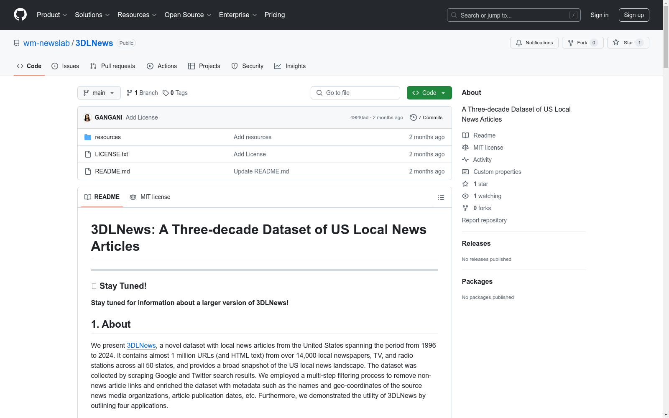Click GANGANI author avatar
The width and height of the screenshot is (669, 418).
pyautogui.click(x=87, y=117)
